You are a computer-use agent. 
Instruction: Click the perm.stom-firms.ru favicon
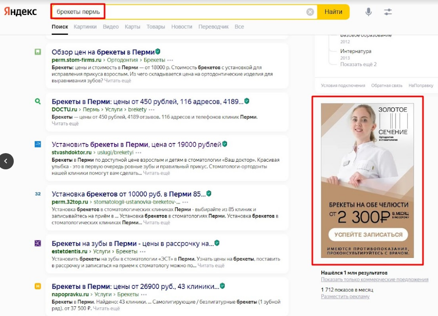pos(38,52)
